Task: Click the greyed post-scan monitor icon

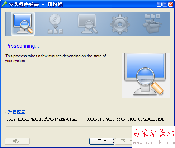Action: 87,24
